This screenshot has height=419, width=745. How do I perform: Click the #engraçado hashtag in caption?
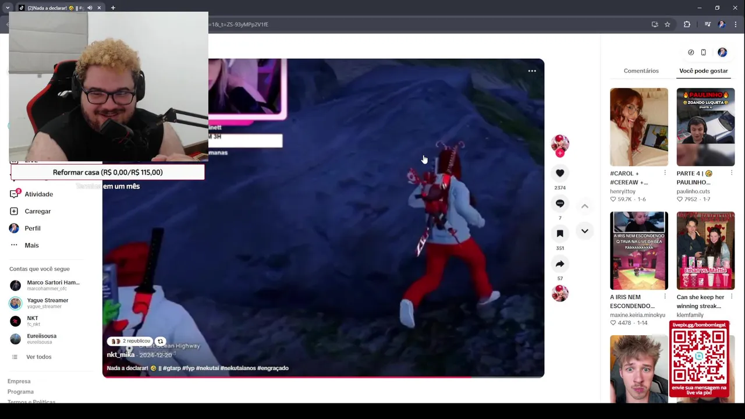(273, 368)
